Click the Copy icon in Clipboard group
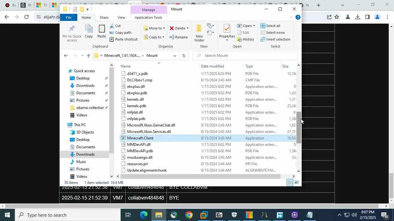 [89, 31]
